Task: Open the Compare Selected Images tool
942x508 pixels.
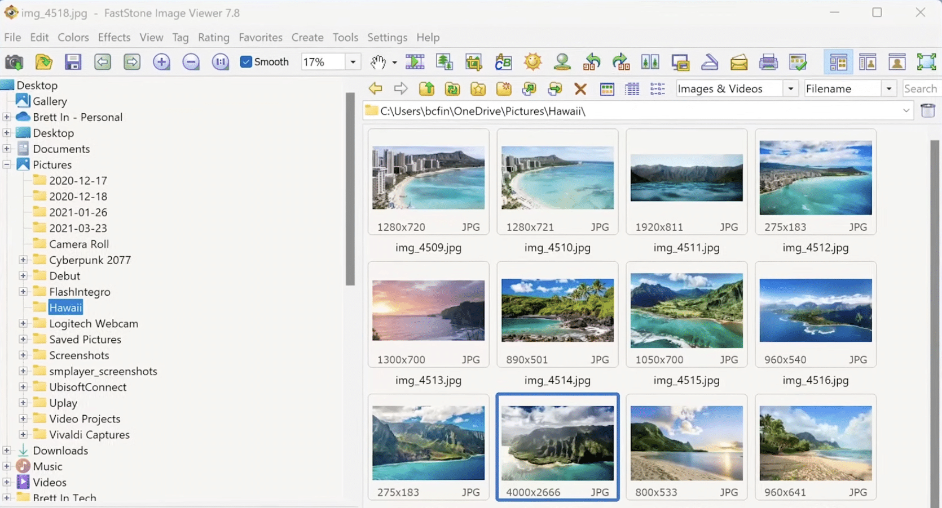Action: pos(650,62)
